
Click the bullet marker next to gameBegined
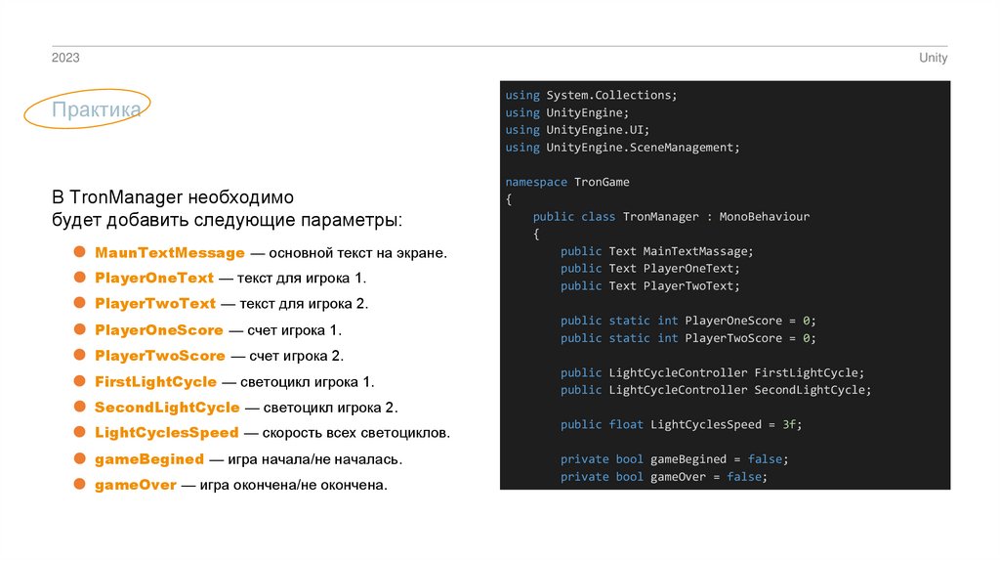82,458
